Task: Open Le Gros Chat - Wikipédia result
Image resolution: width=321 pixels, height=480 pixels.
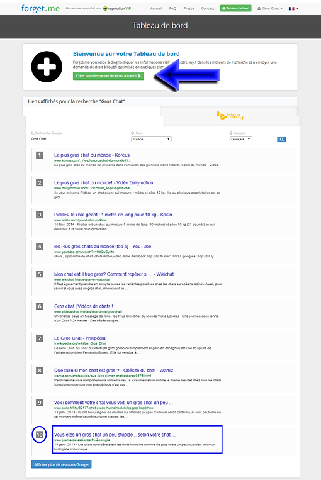Action: point(80,338)
